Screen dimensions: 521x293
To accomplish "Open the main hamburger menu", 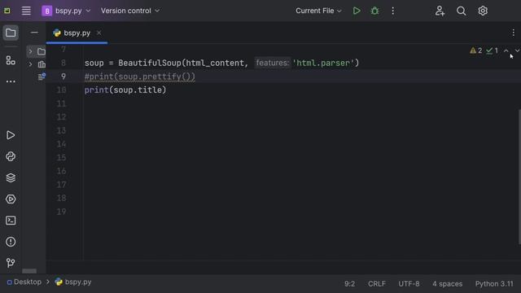I will point(26,11).
